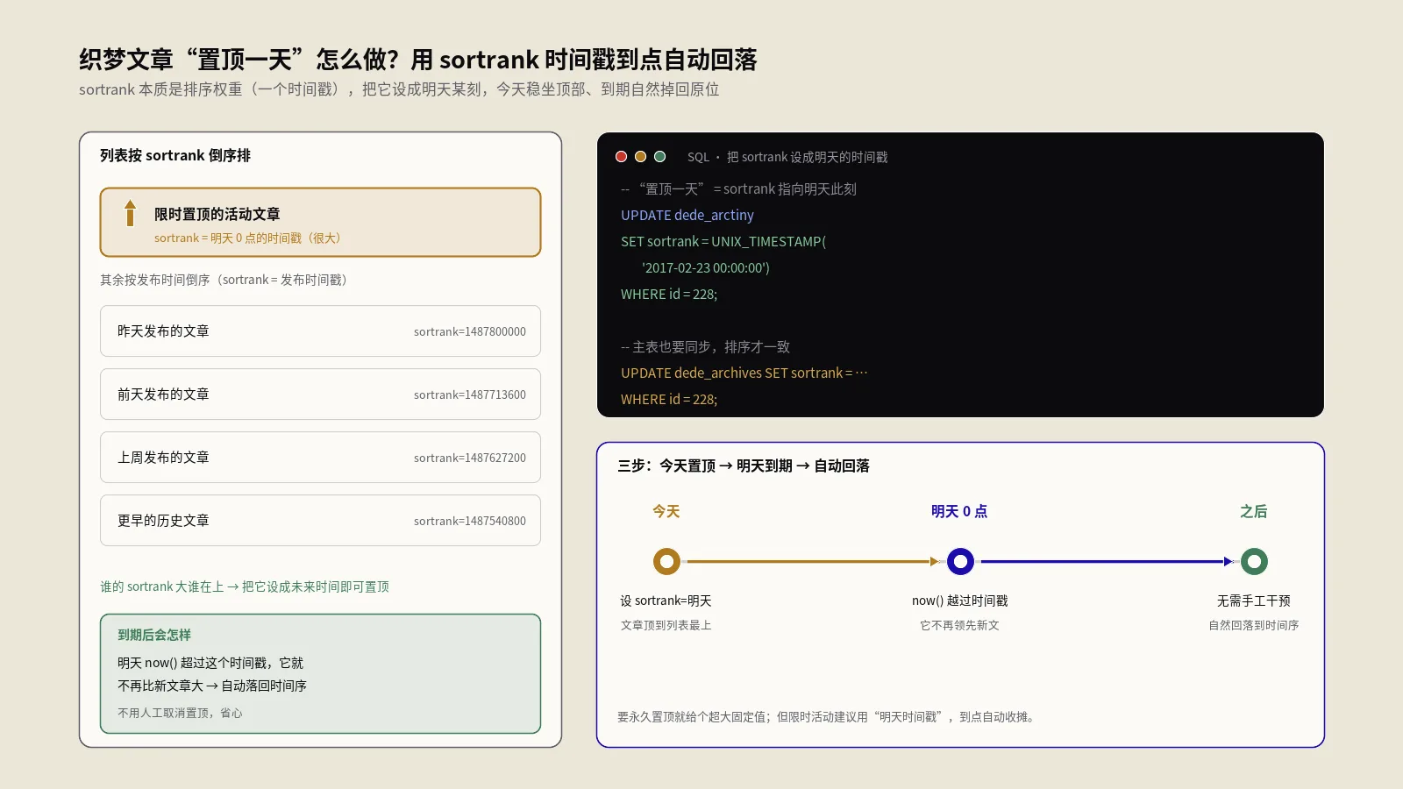Image resolution: width=1403 pixels, height=789 pixels.
Task: Click the subcaption 文章顶到列表最上
Action: pyautogui.click(x=666, y=625)
